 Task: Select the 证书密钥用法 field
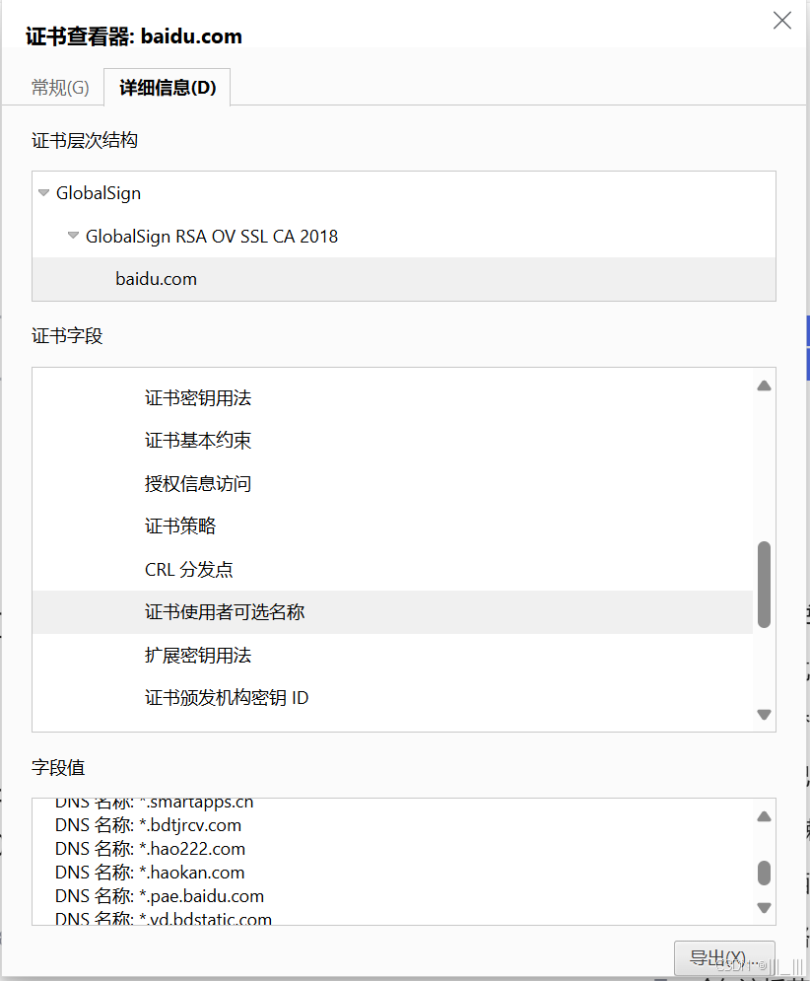(198, 398)
